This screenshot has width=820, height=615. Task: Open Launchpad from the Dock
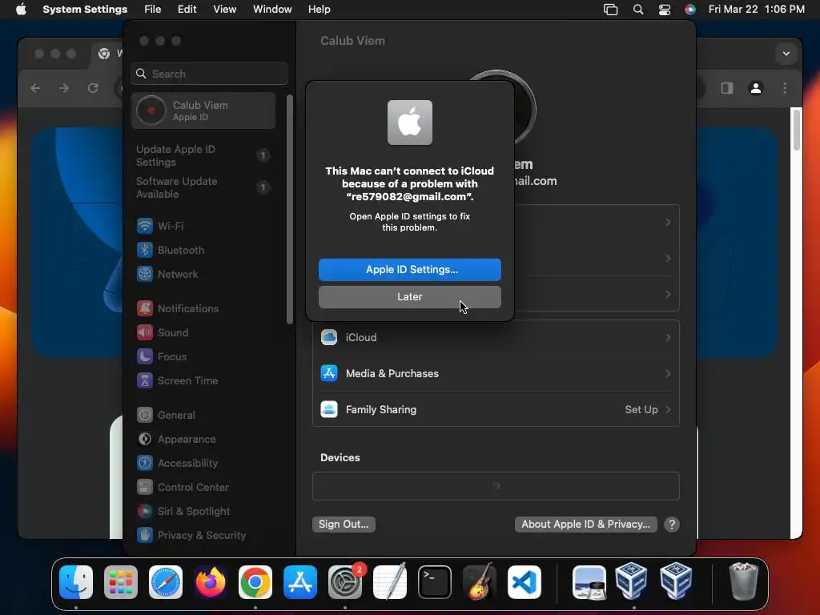[121, 582]
